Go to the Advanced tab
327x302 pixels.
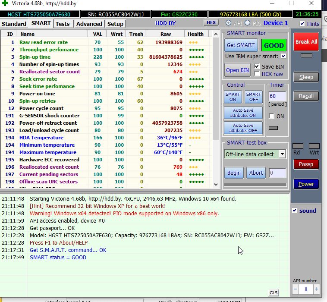coord(89,24)
